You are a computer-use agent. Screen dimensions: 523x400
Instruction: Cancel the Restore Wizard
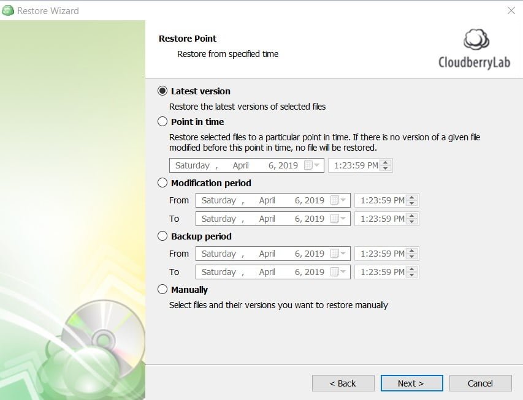pyautogui.click(x=480, y=383)
